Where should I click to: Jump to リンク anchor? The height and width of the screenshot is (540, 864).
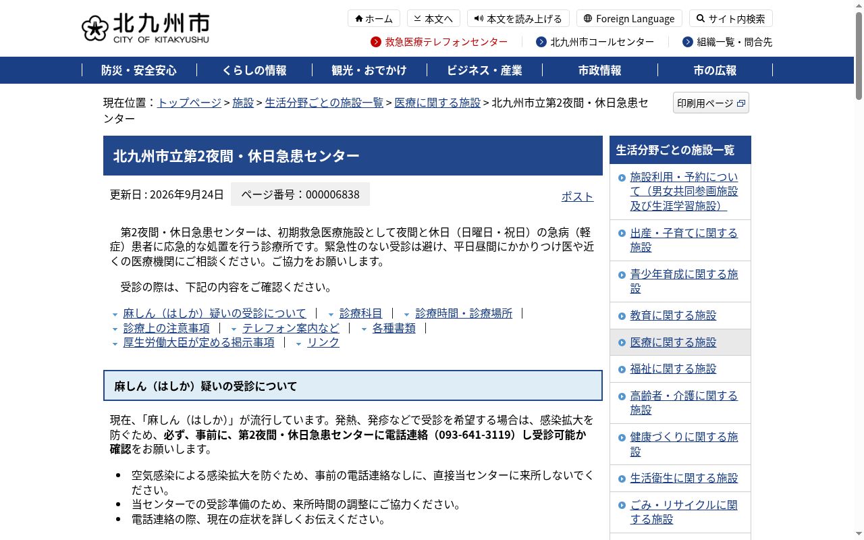coord(323,342)
